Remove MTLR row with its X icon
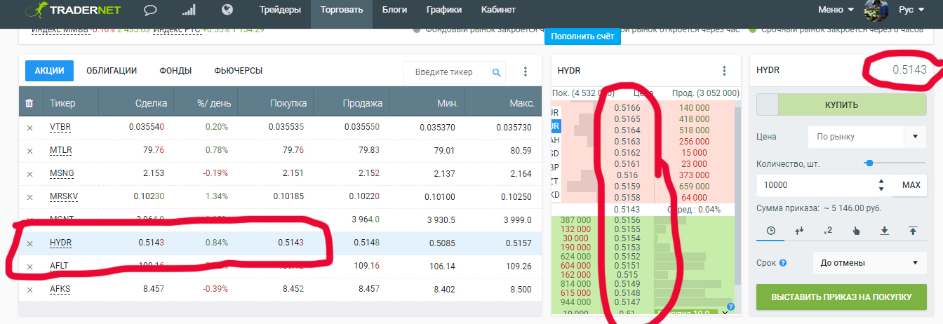Image resolution: width=943 pixels, height=324 pixels. click(29, 151)
